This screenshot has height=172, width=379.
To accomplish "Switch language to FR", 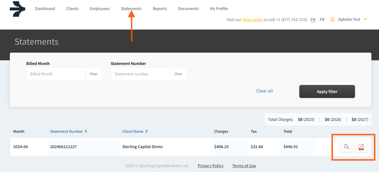I will [x=322, y=20].
